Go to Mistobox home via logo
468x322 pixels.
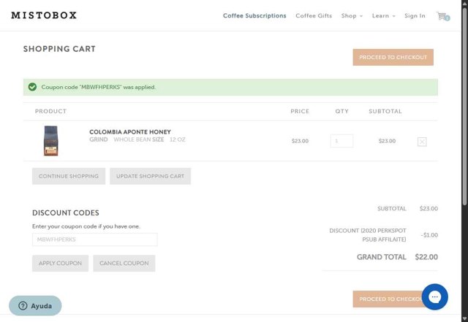pyautogui.click(x=44, y=15)
